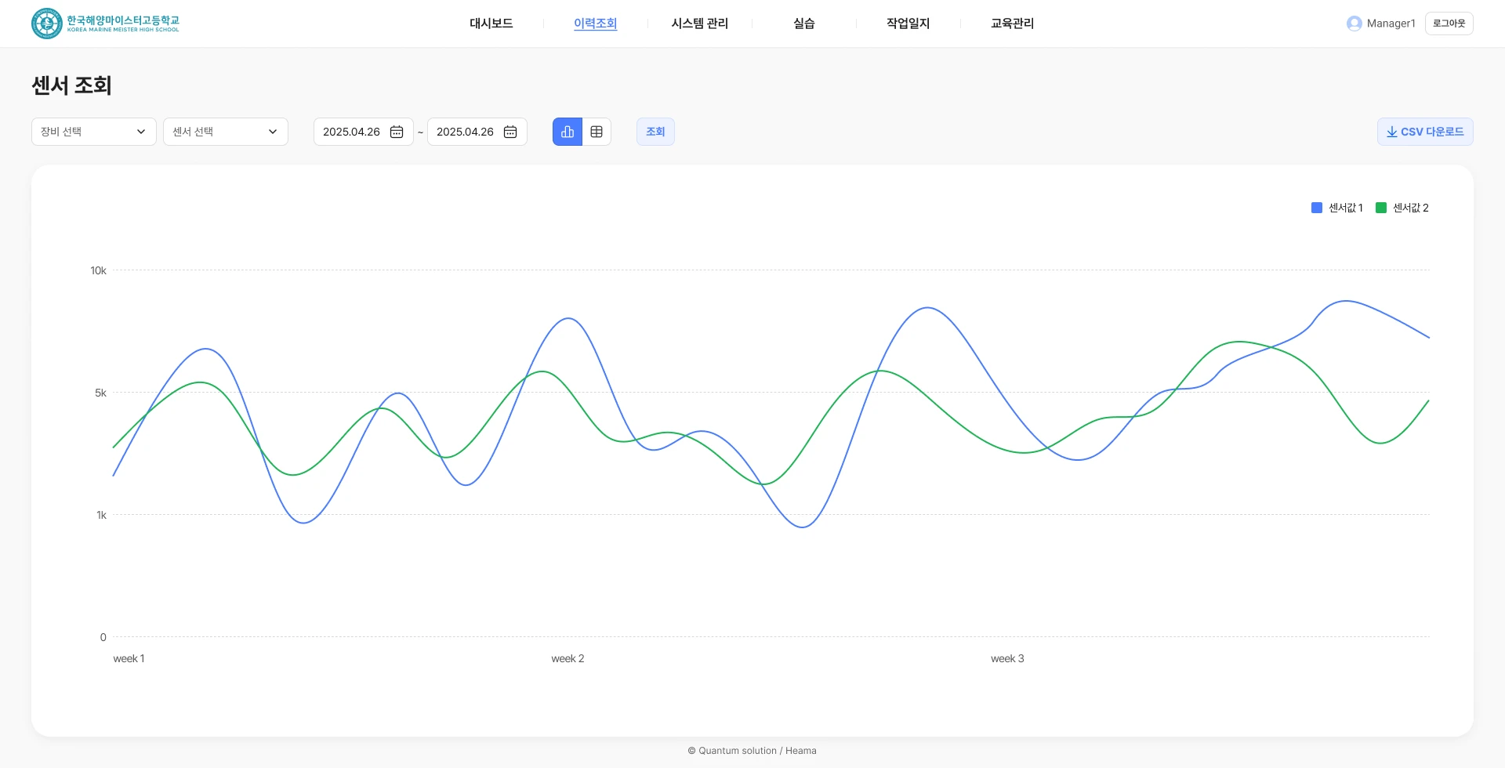Expand the 센서 선택 dropdown
The image size is (1505, 768).
tap(226, 132)
